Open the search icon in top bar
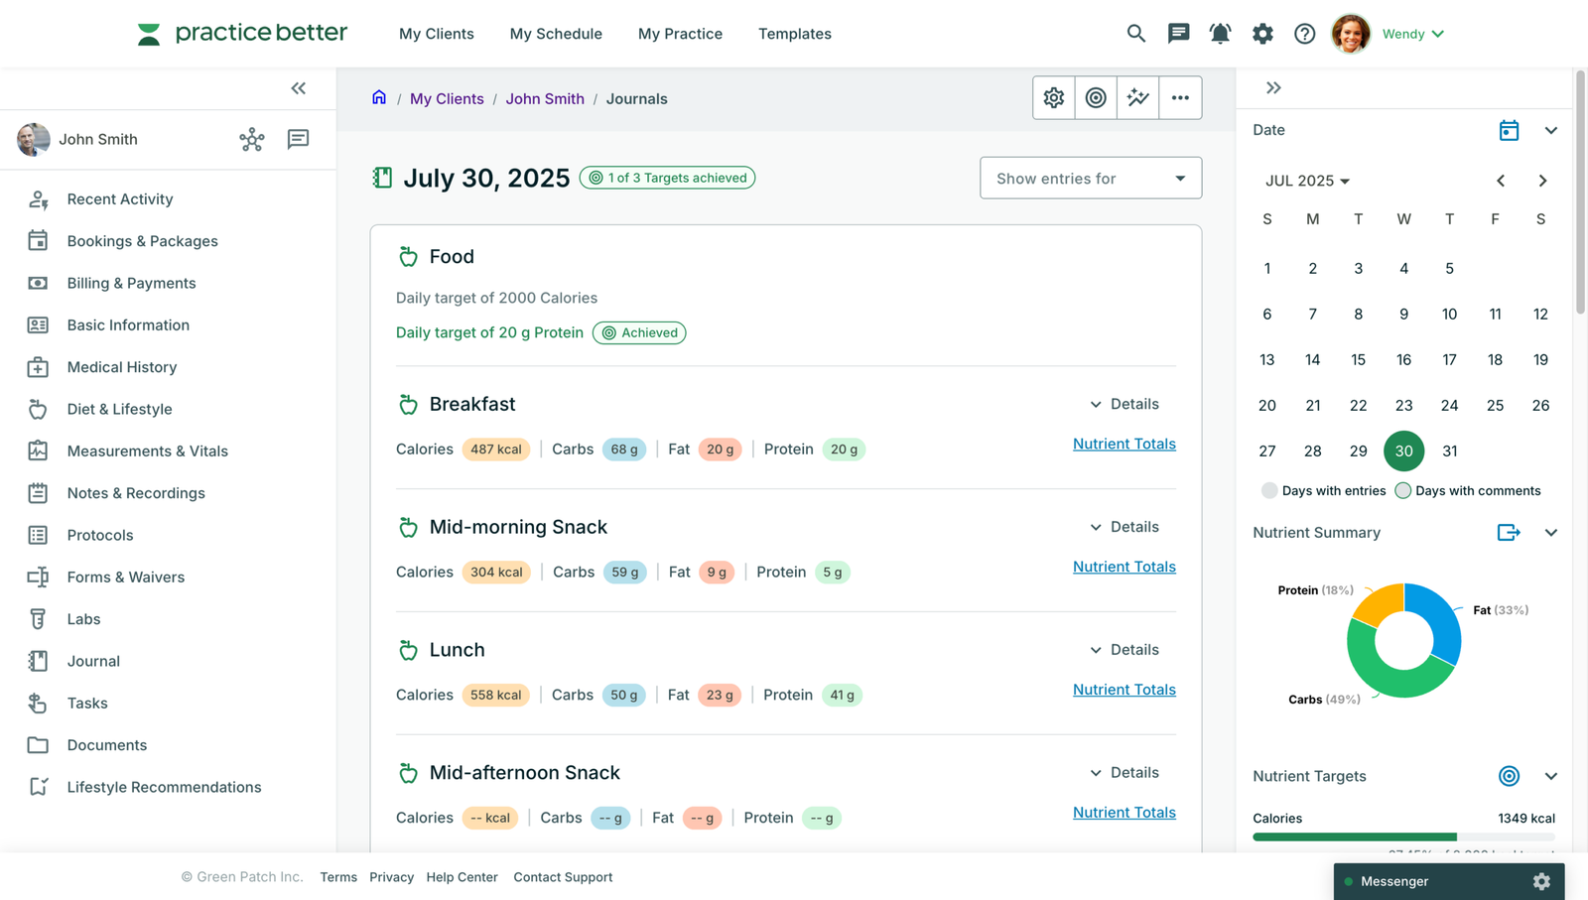Image resolution: width=1588 pixels, height=900 pixels. [x=1135, y=33]
